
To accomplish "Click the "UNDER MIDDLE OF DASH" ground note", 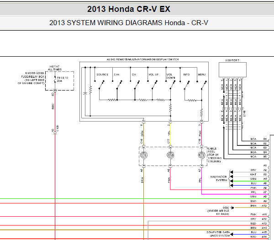I will point(218,213).
